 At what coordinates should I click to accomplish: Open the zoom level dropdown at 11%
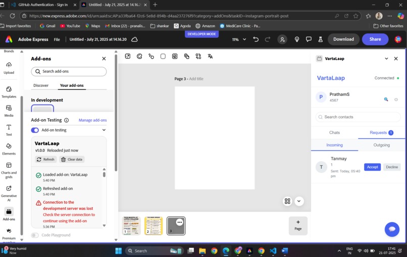pos(239,39)
